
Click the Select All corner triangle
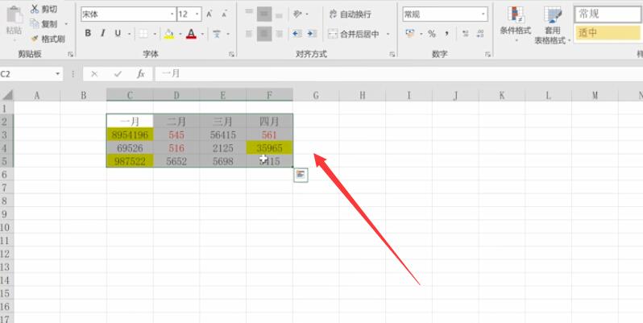[7, 95]
